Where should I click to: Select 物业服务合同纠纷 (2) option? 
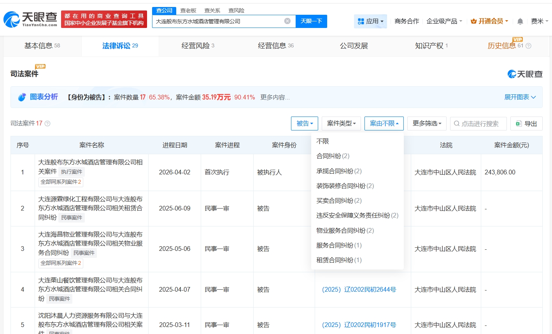357,230
